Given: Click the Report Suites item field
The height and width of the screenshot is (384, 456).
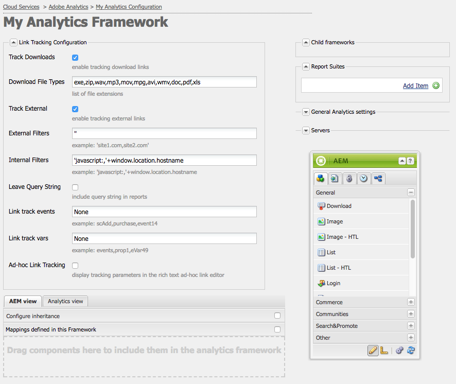Looking at the screenshot, I should [x=372, y=85].
